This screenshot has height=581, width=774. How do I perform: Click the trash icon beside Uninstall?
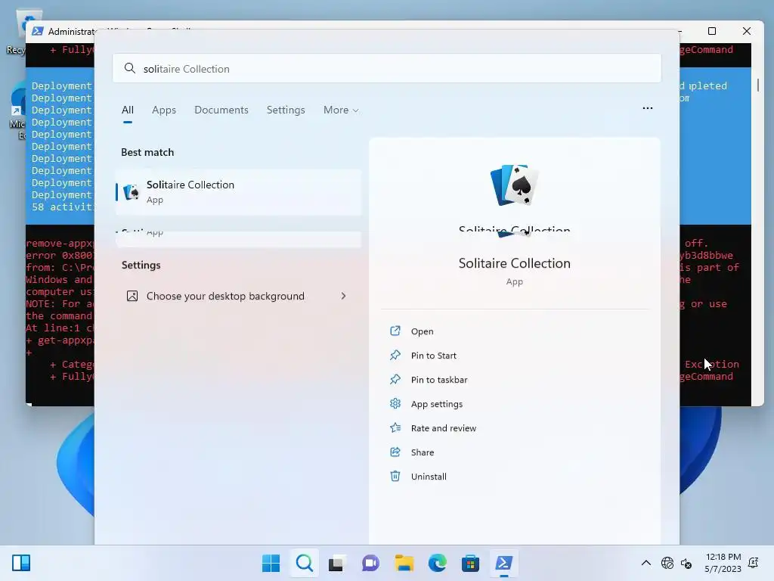[395, 476]
